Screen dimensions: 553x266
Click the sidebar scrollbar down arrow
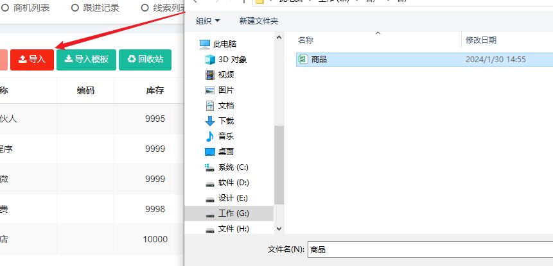tap(279, 229)
